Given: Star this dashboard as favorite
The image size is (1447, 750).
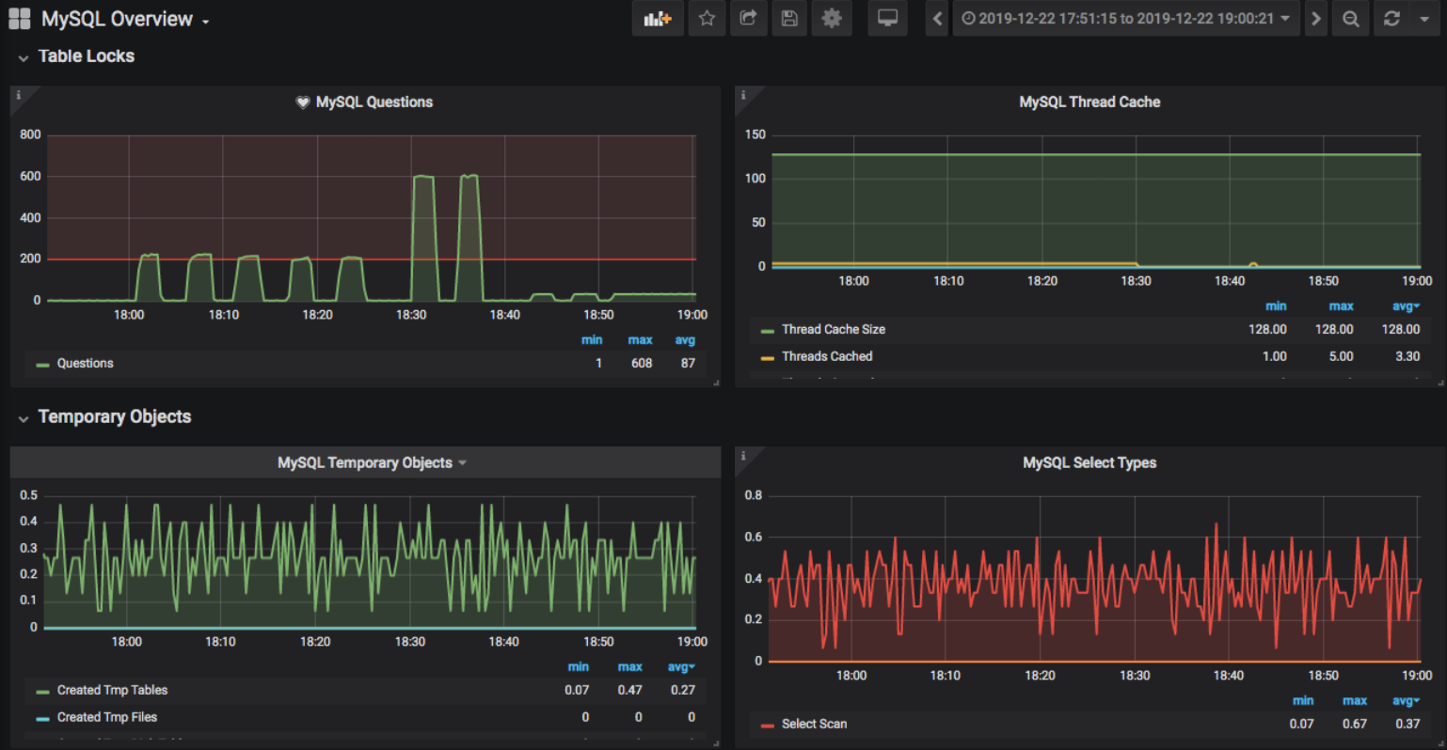Looking at the screenshot, I should click(x=707, y=19).
